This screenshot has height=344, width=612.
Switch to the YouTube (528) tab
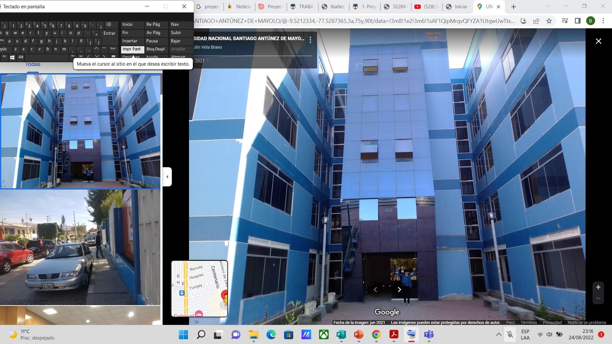point(426,7)
